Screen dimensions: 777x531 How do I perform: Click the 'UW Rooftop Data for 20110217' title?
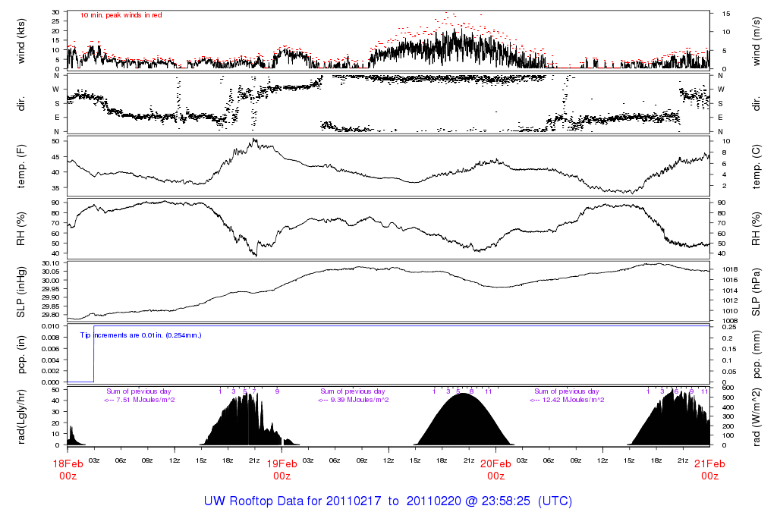point(292,501)
